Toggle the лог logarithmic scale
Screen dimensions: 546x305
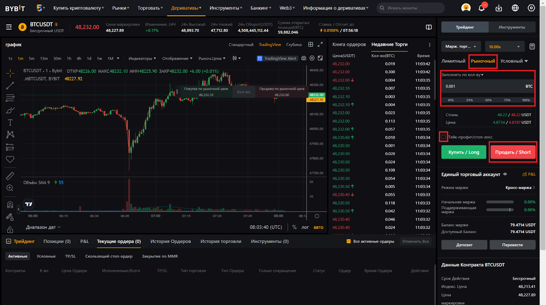coord(305,227)
